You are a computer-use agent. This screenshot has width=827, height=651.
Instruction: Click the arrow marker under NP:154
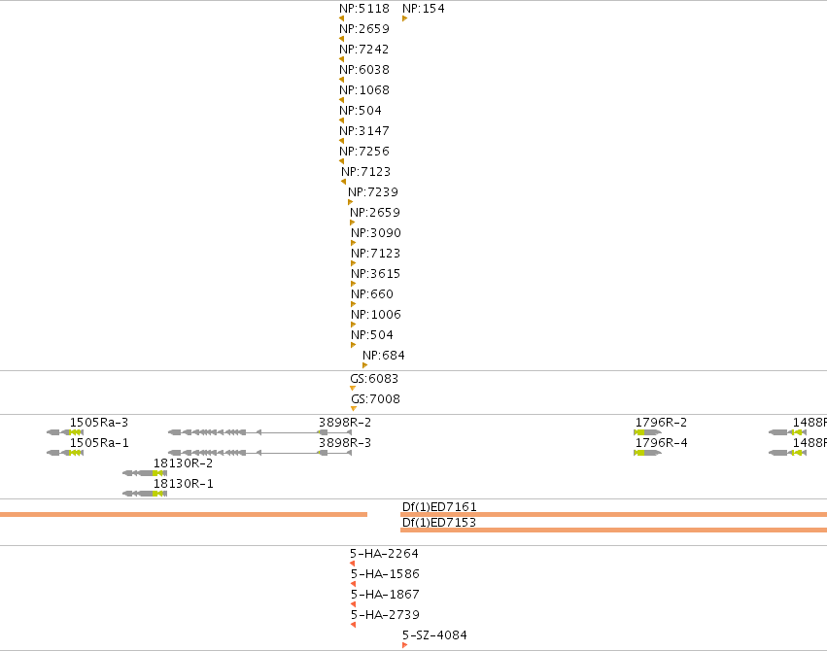(404, 18)
